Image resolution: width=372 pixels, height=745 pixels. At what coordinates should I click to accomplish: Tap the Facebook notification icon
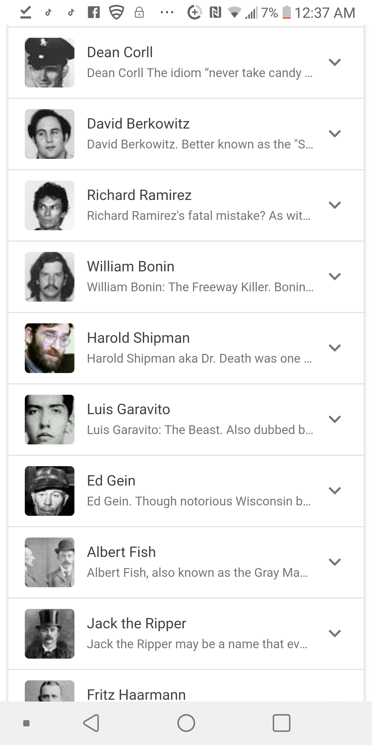(94, 13)
